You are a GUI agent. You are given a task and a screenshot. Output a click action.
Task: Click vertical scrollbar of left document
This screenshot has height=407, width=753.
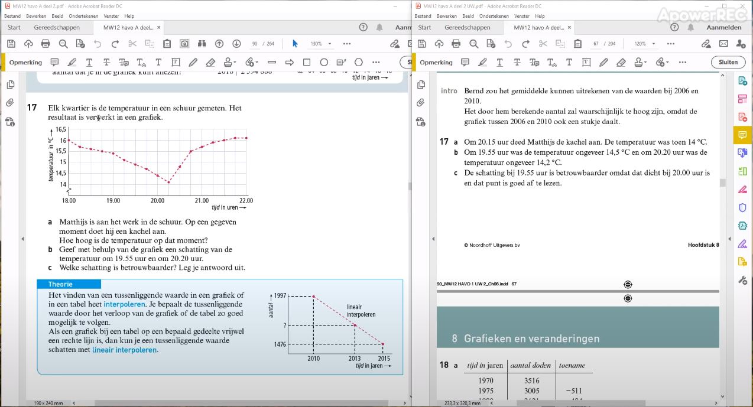[x=410, y=236]
